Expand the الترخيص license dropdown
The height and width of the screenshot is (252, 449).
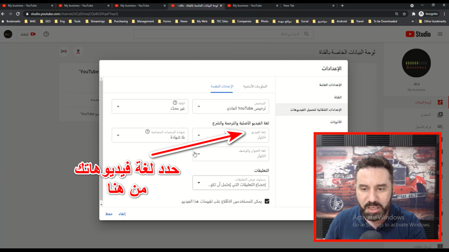(x=231, y=106)
